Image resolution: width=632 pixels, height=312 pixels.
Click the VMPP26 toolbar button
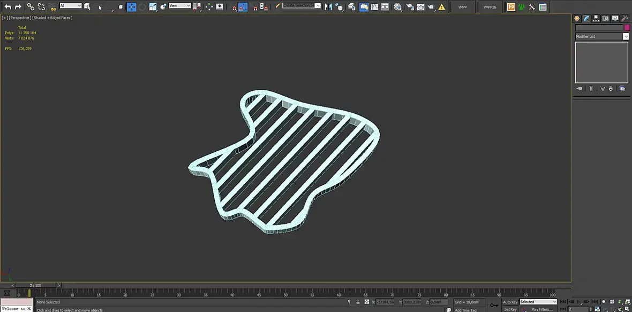(490, 7)
